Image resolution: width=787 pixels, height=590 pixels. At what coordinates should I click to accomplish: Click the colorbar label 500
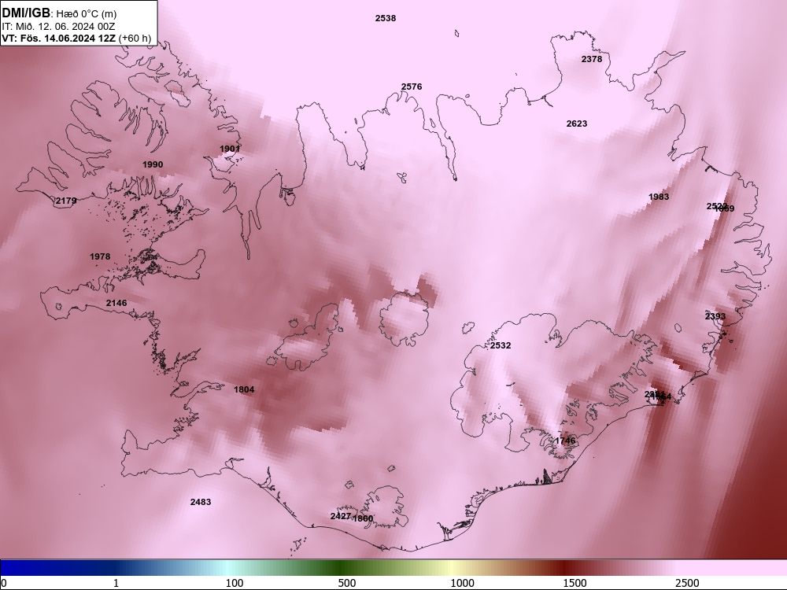[347, 583]
